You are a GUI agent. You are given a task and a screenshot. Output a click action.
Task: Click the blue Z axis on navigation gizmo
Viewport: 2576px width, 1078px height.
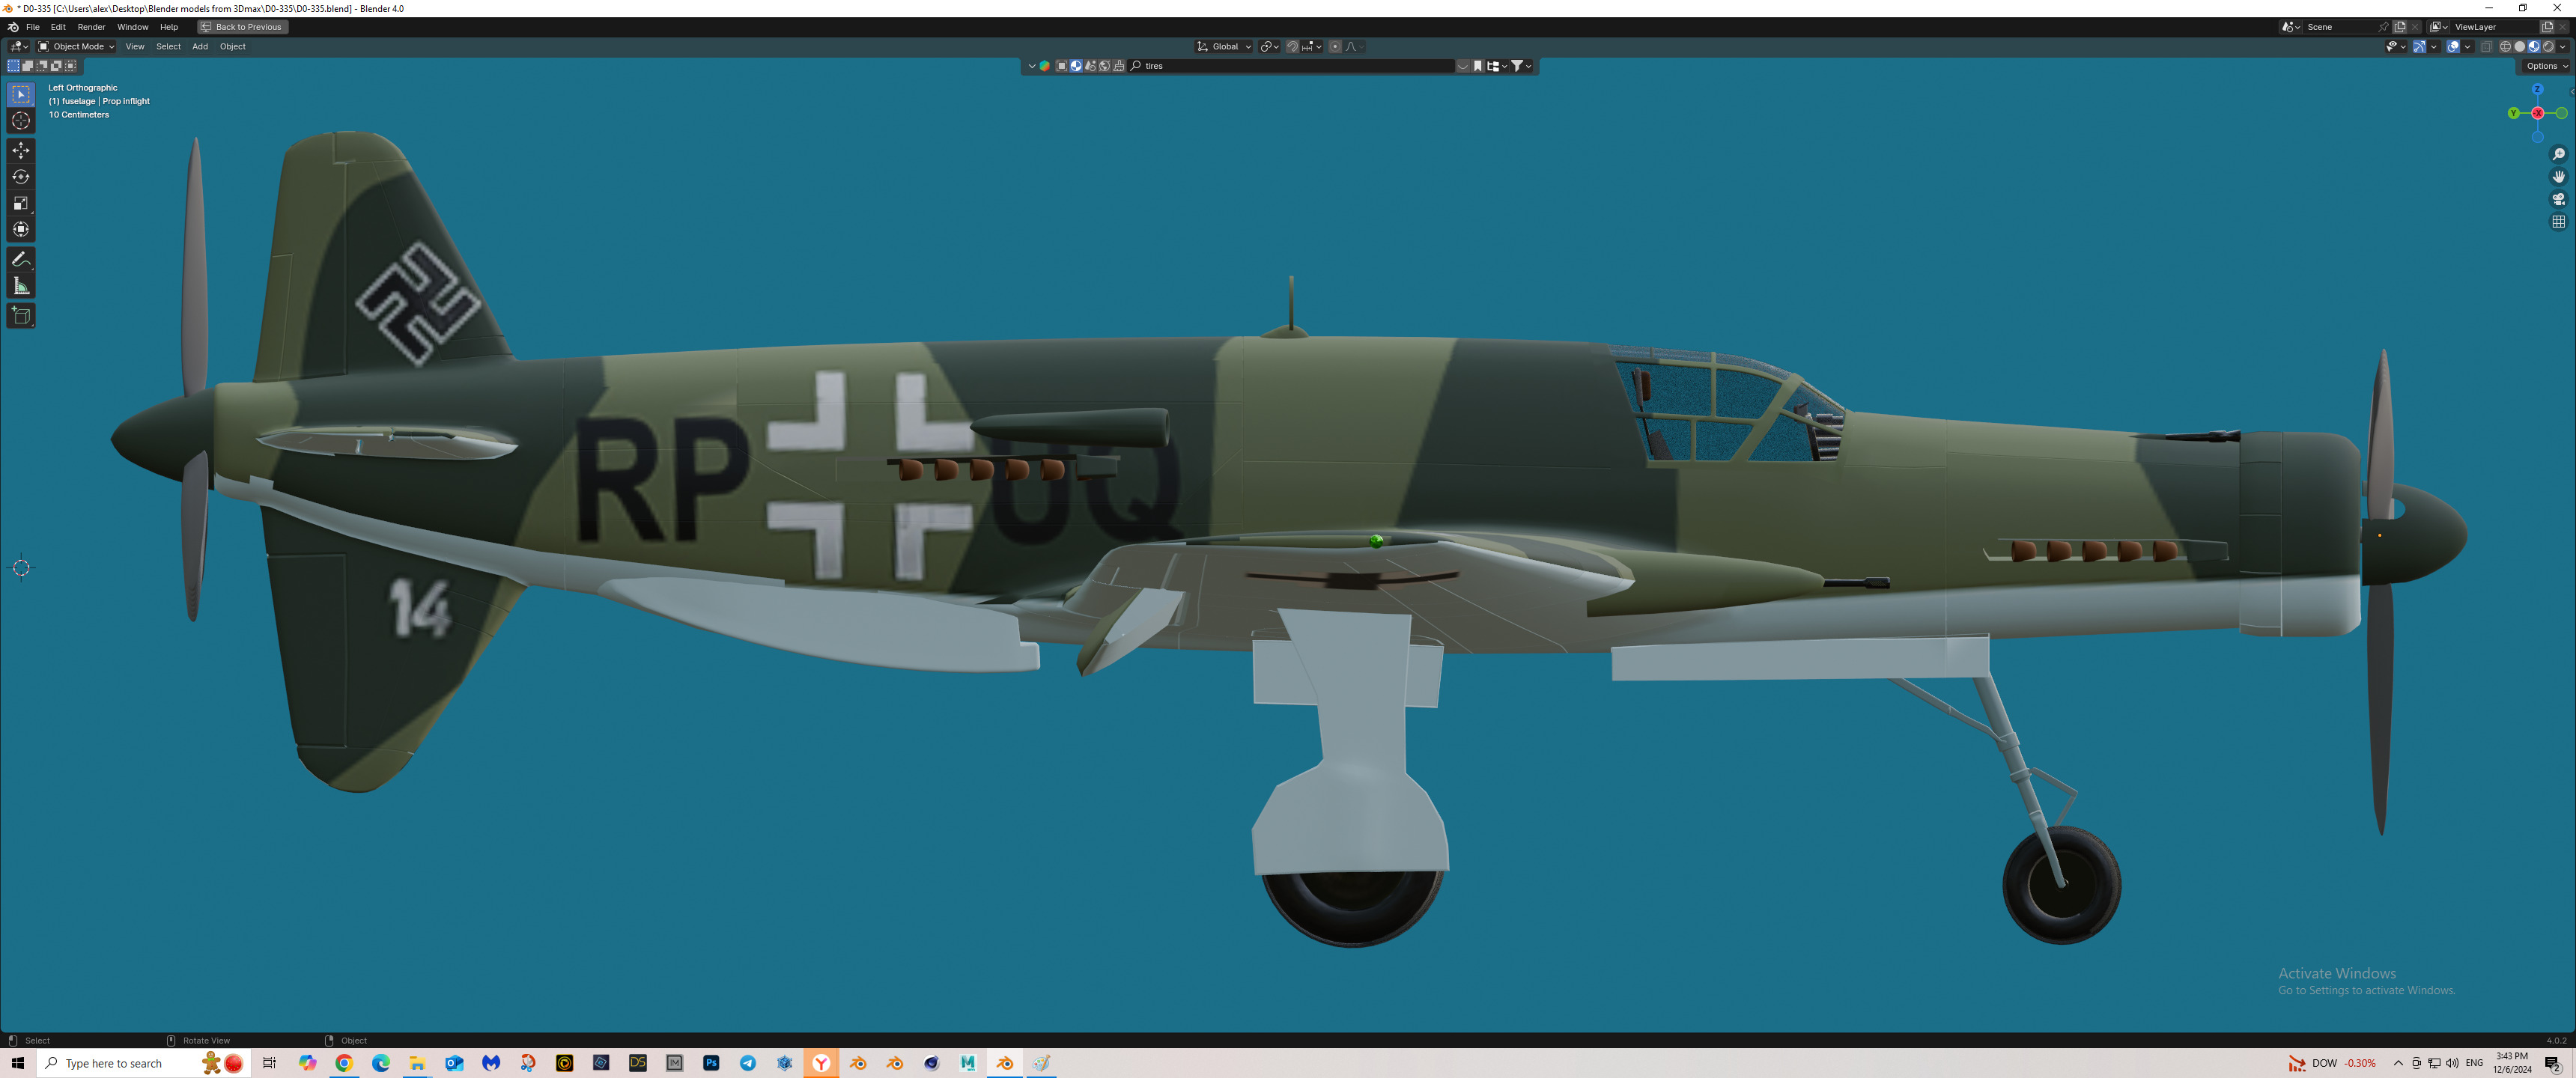coord(2537,89)
